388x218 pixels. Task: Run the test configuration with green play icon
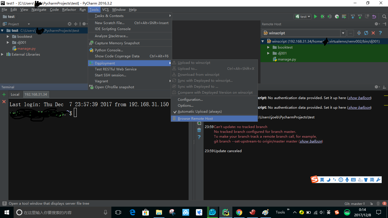315,17
